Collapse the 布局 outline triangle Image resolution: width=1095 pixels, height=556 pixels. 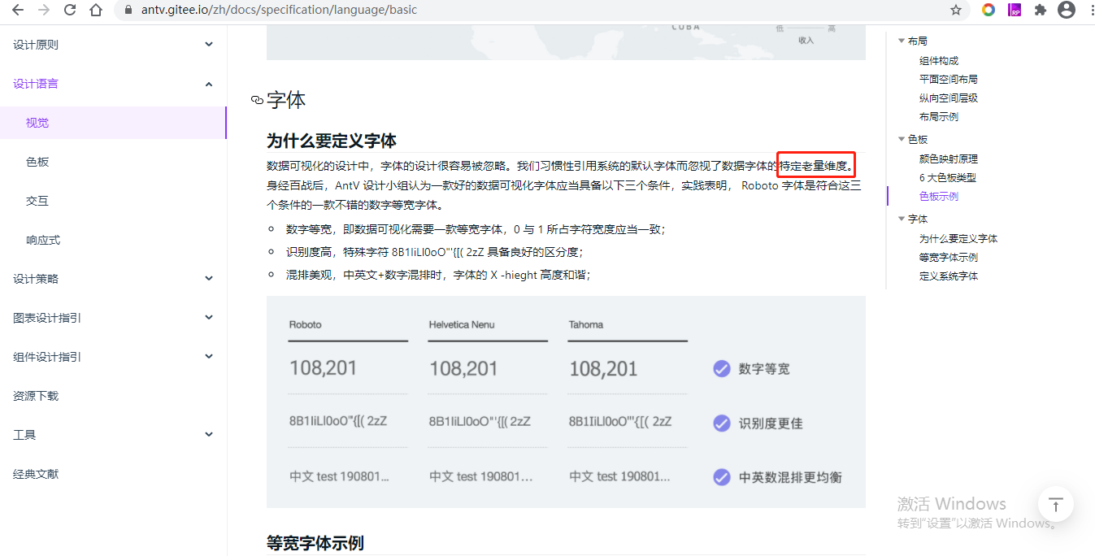pyautogui.click(x=901, y=41)
